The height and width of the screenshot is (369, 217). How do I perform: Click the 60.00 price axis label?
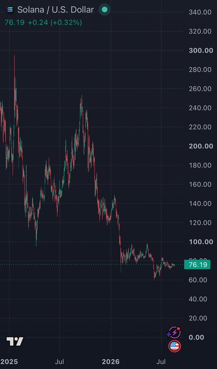click(198, 280)
